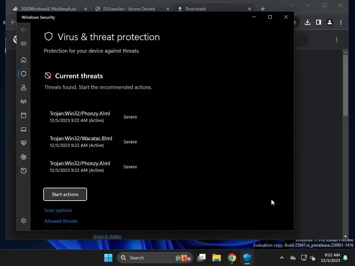Open Chrome from taskbar
The height and width of the screenshot is (266, 355).
coord(232,258)
